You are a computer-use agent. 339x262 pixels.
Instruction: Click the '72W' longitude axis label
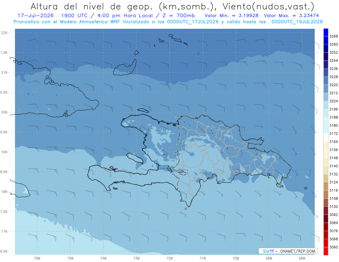pos(169,258)
